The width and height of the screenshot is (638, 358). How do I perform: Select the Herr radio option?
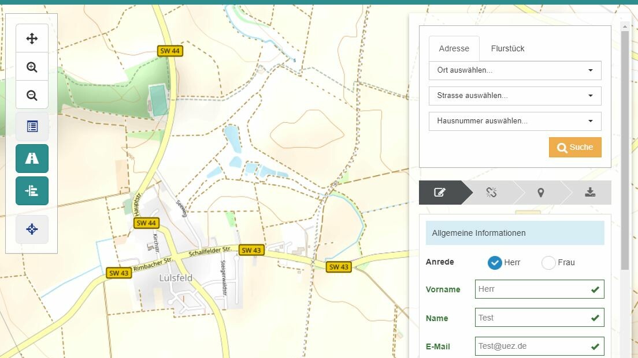(x=495, y=263)
